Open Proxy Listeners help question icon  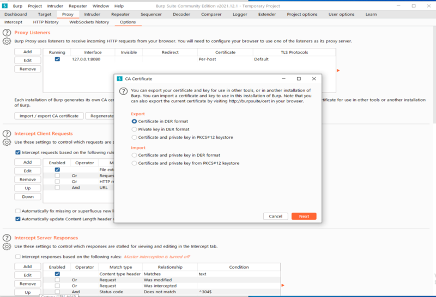click(x=7, y=33)
